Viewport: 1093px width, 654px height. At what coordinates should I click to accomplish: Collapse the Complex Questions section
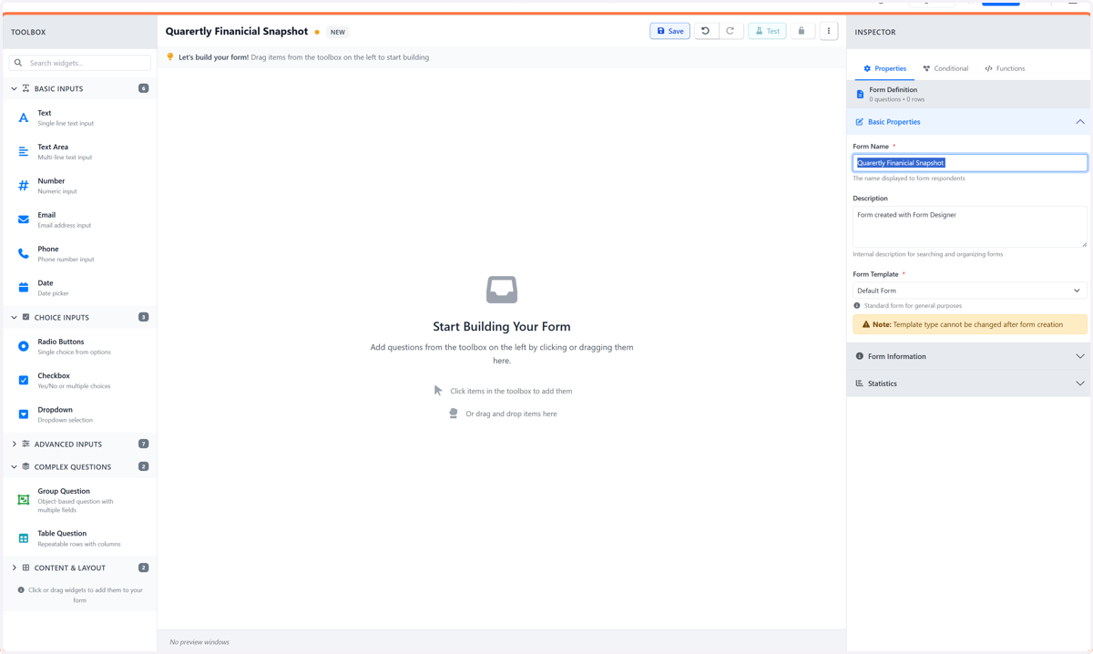[x=14, y=466]
